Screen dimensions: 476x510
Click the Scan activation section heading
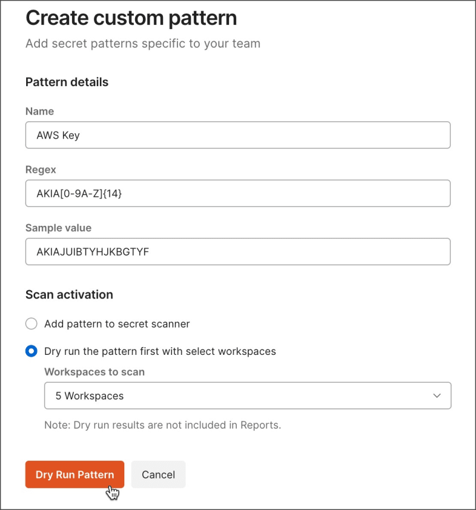69,294
